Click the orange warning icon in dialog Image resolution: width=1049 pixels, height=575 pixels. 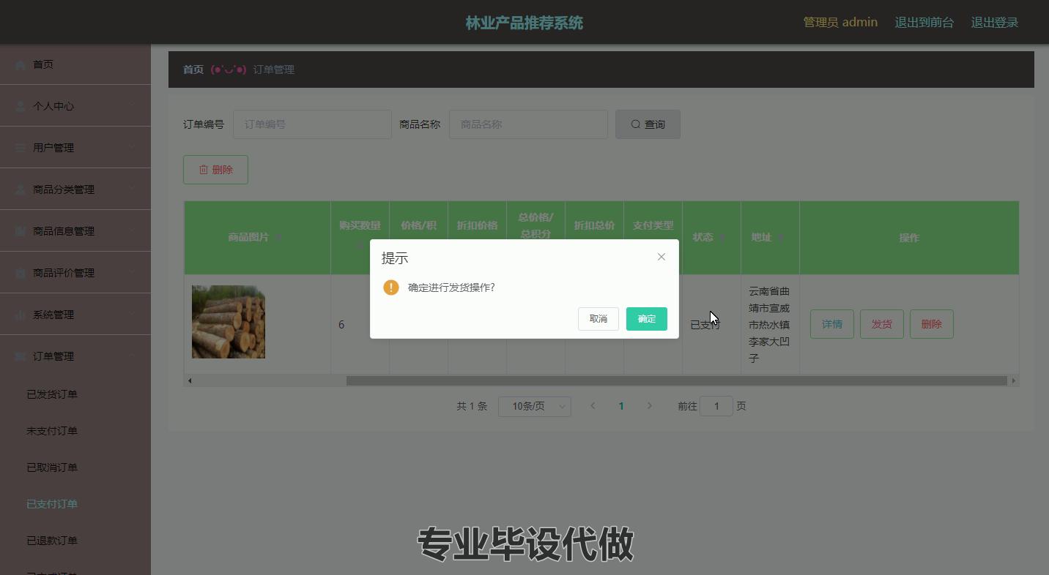(391, 287)
